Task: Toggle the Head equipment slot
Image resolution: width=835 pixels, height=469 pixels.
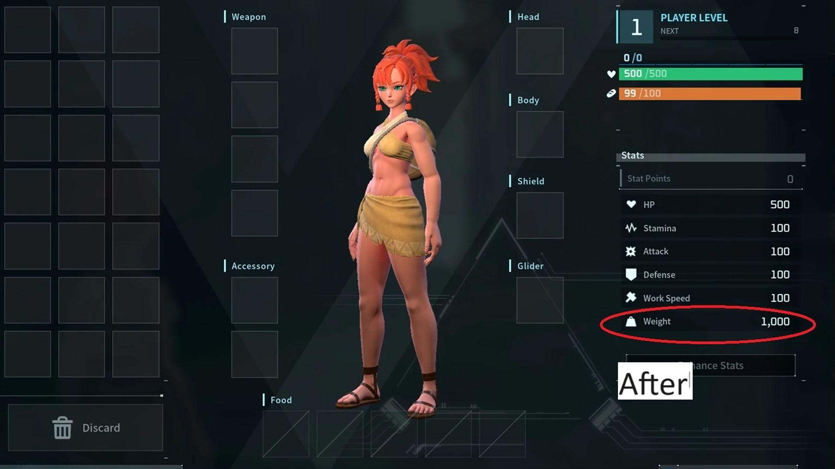Action: pos(538,51)
